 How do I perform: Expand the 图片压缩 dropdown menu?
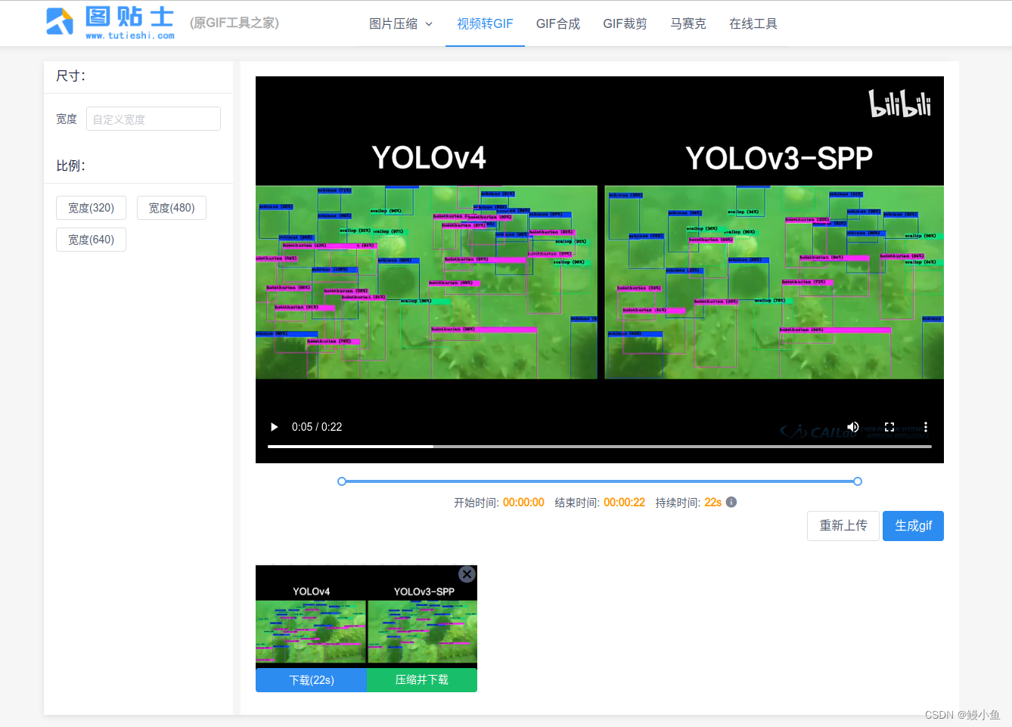(x=401, y=23)
